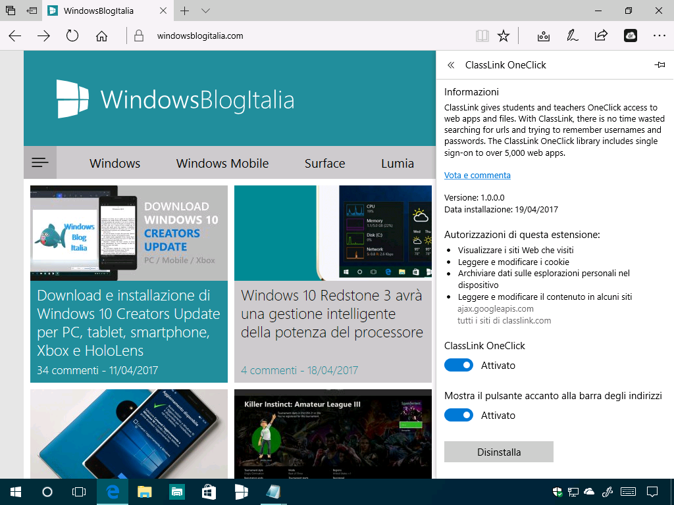
Task: Open the Lumia menu item
Action: tap(397, 164)
